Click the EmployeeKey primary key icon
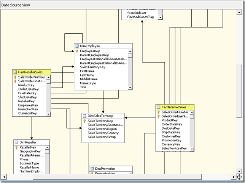245x183 pixels. pyautogui.click(x=77, y=51)
